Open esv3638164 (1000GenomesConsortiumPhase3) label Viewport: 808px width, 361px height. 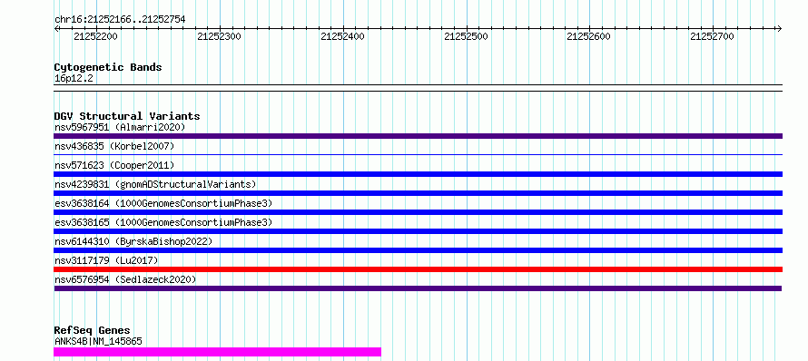[163, 203]
